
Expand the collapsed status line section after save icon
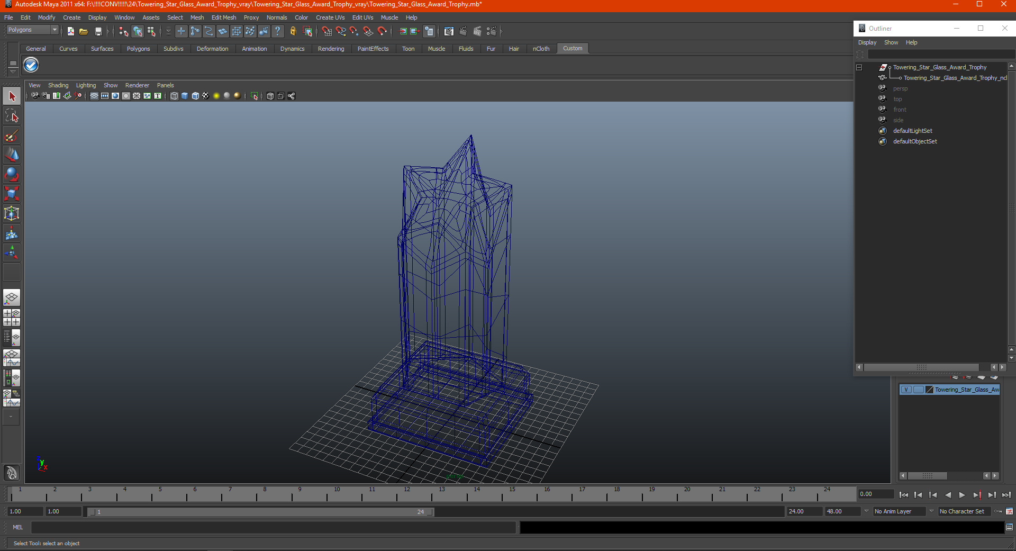pyautogui.click(x=108, y=31)
